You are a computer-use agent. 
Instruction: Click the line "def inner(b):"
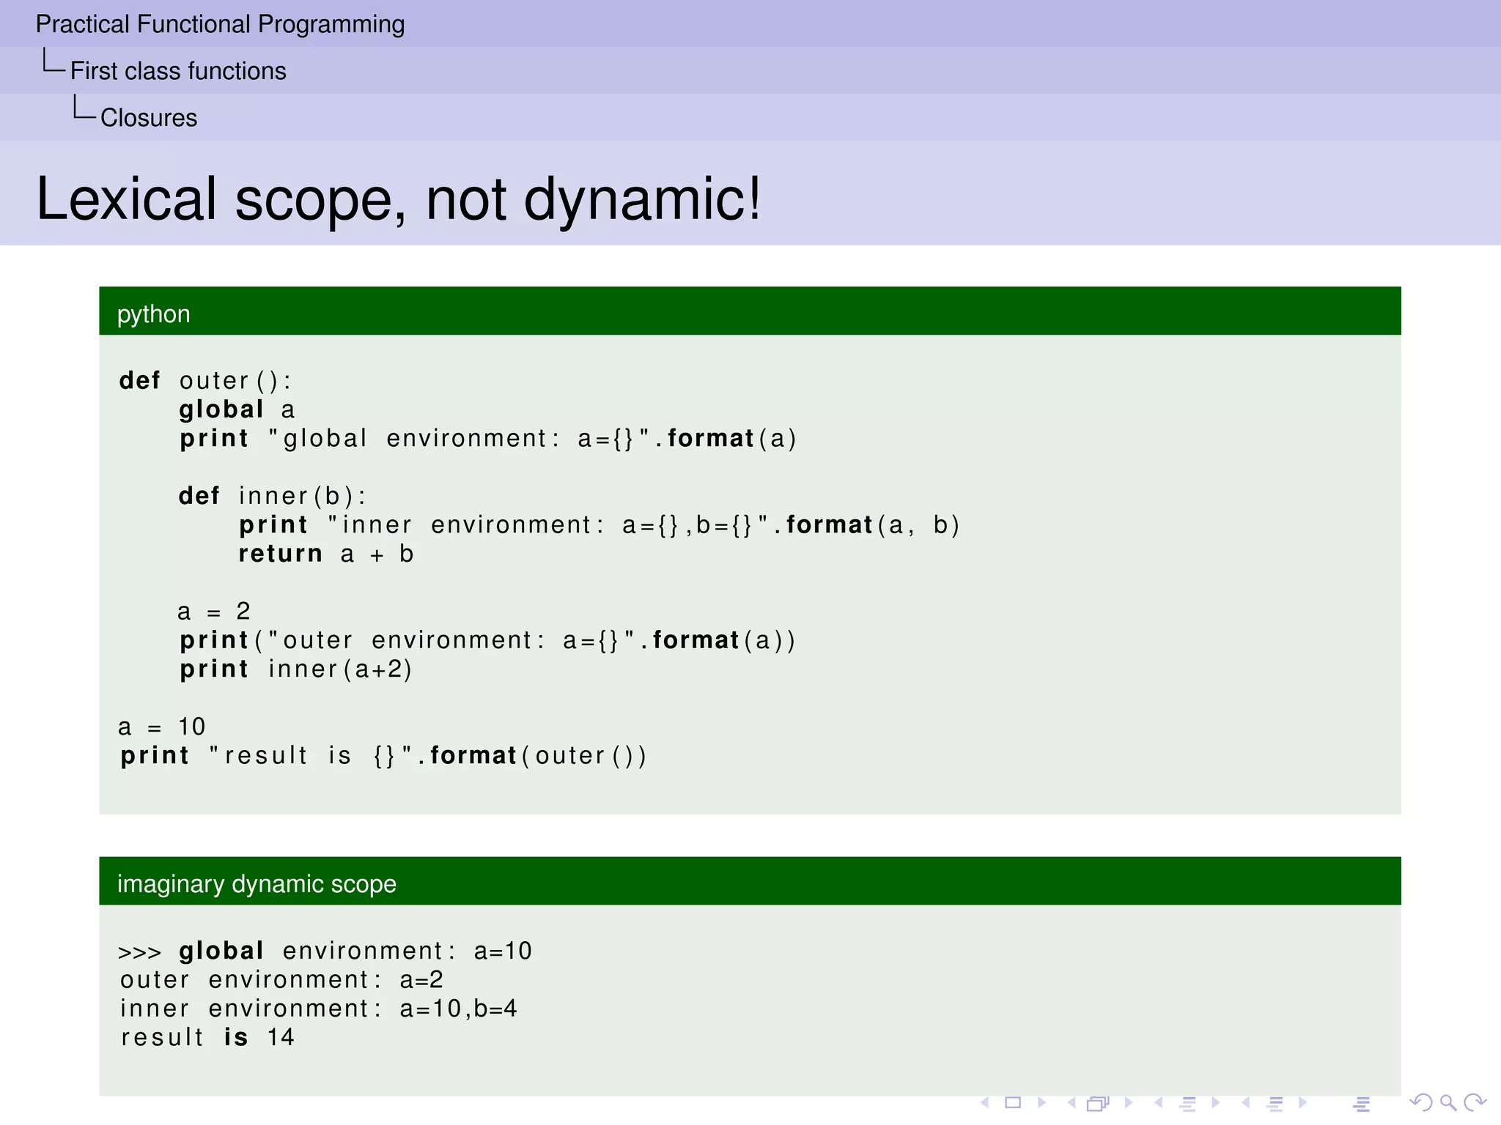tap(272, 496)
